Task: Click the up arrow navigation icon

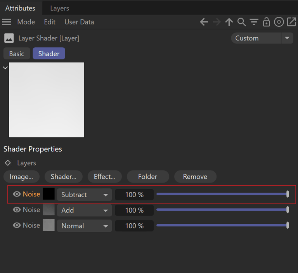Action: pos(229,22)
